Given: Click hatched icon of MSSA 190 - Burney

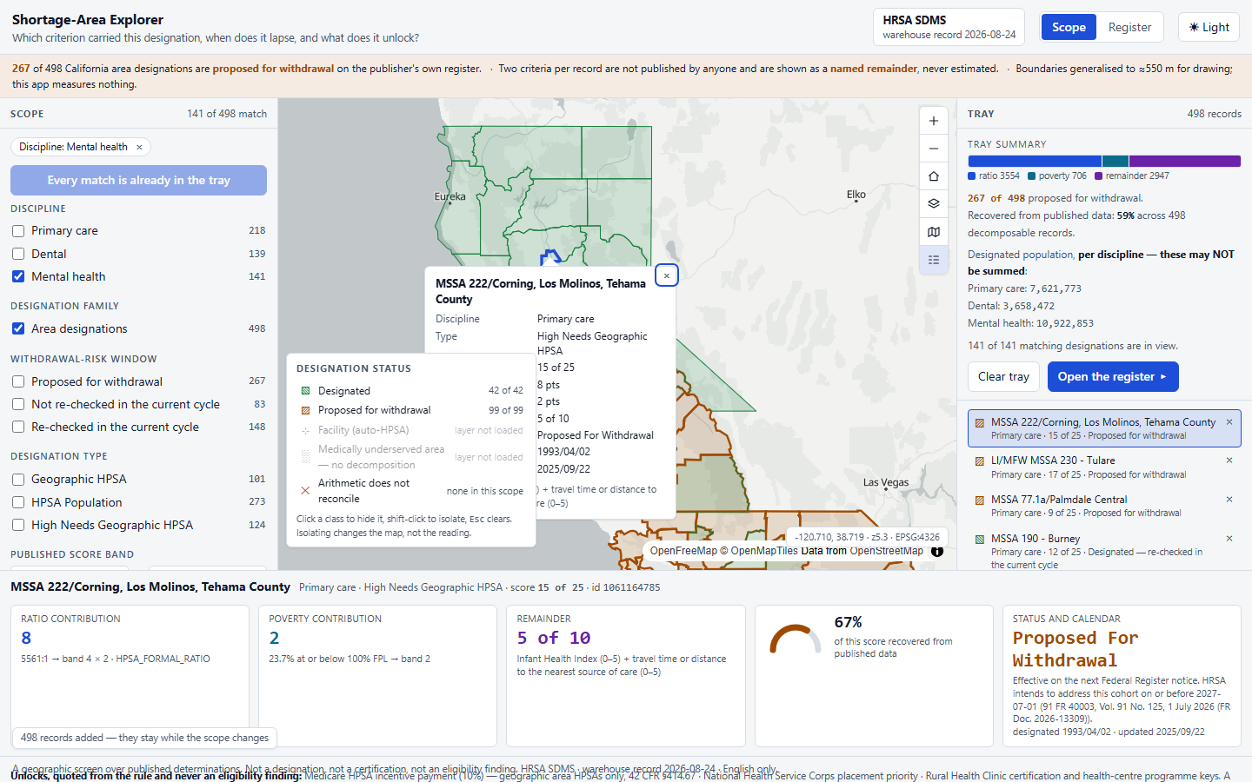Looking at the screenshot, I should [x=980, y=540].
